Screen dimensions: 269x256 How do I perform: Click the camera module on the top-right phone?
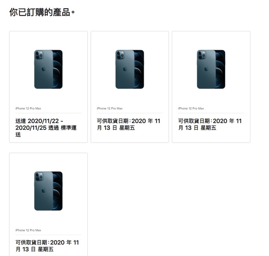coord(202,55)
